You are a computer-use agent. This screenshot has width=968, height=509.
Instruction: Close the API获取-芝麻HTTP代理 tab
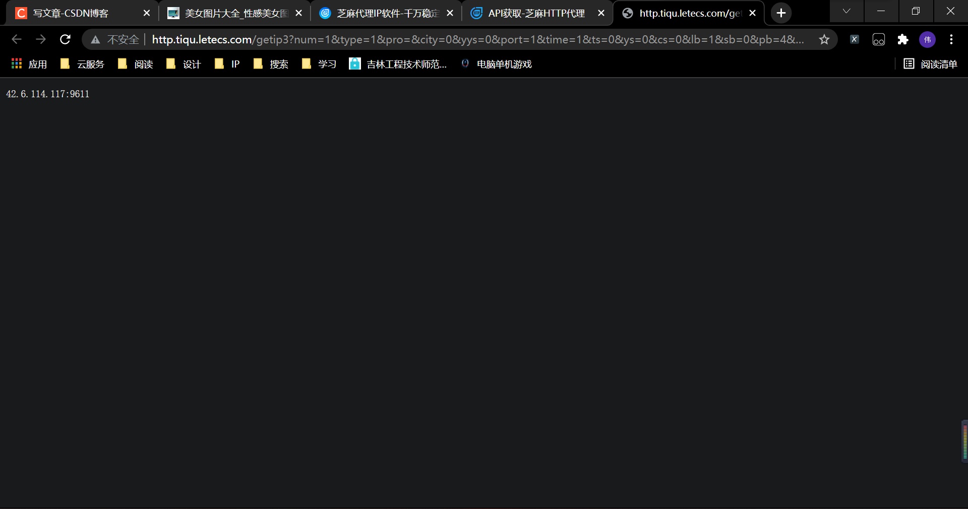(x=601, y=13)
